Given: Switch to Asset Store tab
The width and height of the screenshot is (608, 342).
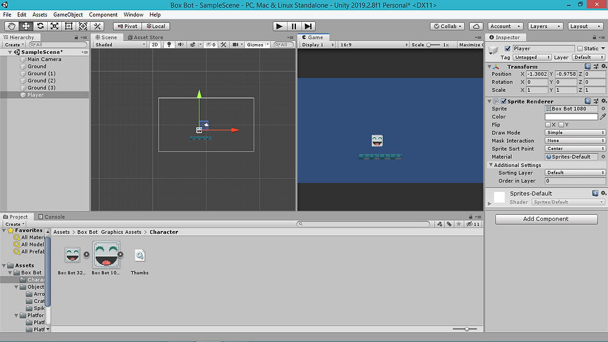Looking at the screenshot, I should click(x=145, y=37).
